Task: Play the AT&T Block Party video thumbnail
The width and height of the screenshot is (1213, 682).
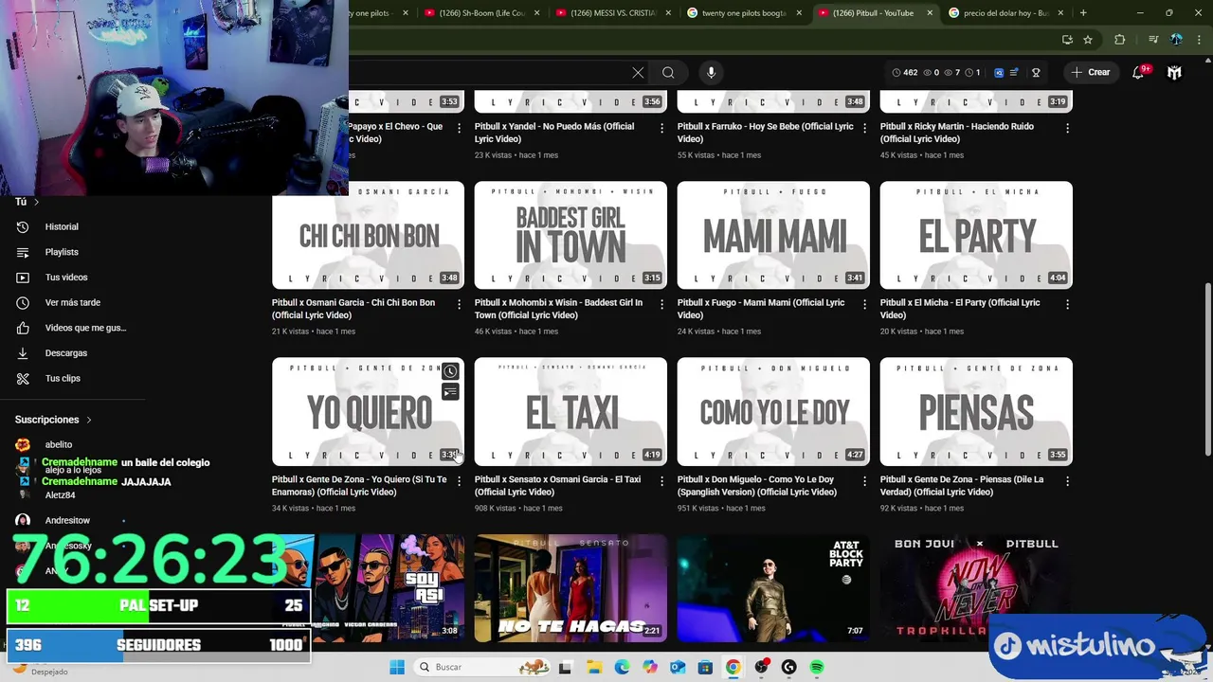Action: (773, 587)
